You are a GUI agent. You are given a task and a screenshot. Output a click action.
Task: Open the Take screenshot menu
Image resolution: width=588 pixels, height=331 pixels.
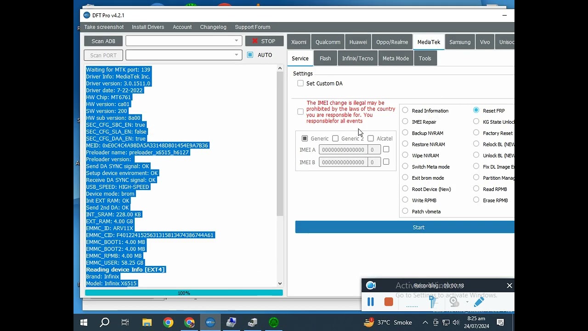[x=104, y=27]
